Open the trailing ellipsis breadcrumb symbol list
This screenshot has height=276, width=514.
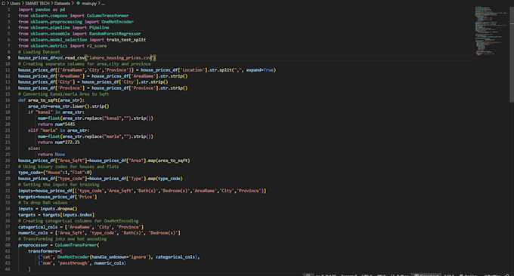click(103, 3)
